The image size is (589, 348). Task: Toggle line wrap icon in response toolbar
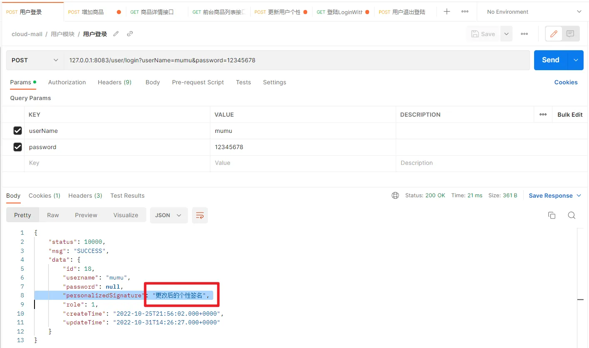pyautogui.click(x=200, y=215)
